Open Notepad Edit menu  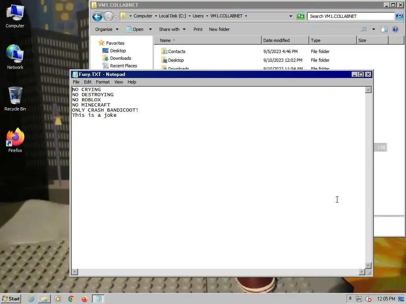click(88, 82)
